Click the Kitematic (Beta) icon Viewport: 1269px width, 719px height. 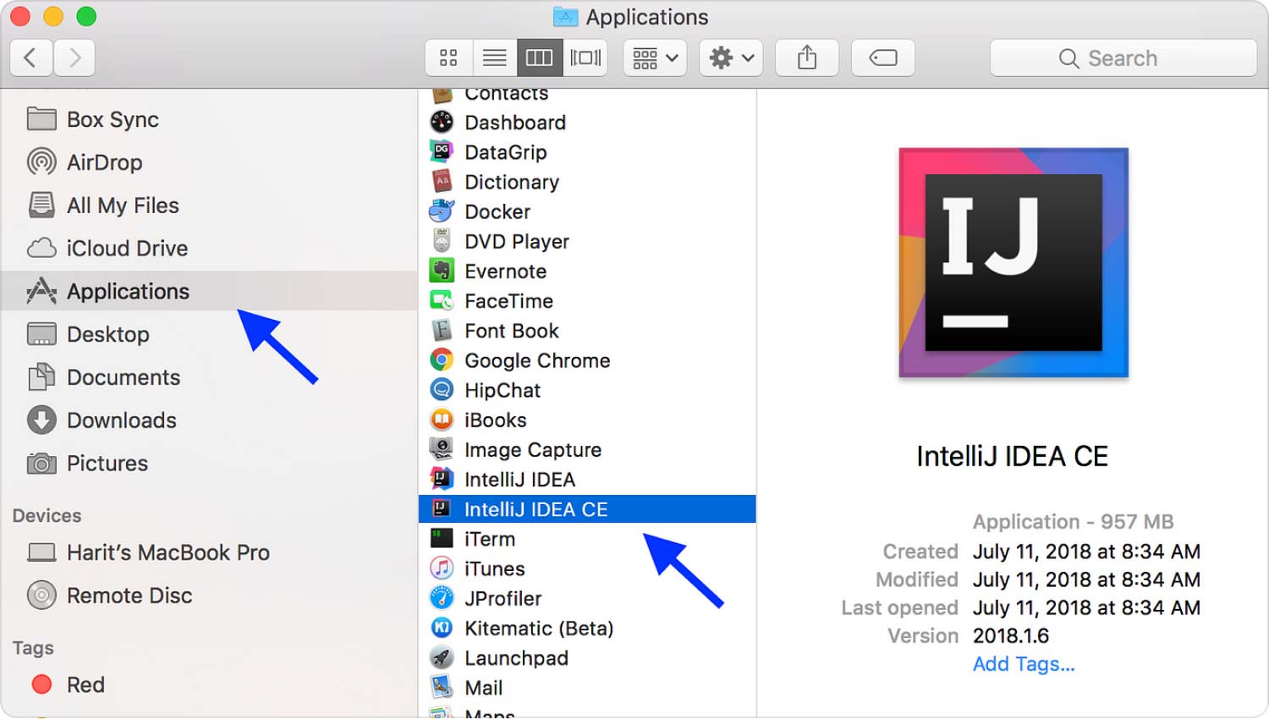tap(442, 628)
